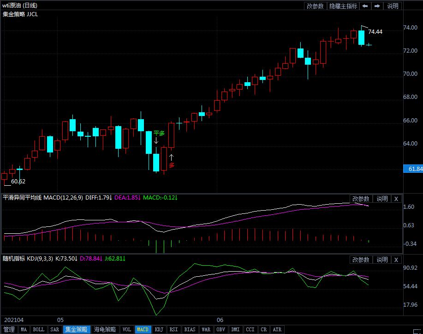Click 说明 in the MACD panel
Image resolution: width=423 pixels, height=334 pixels.
(x=382, y=199)
